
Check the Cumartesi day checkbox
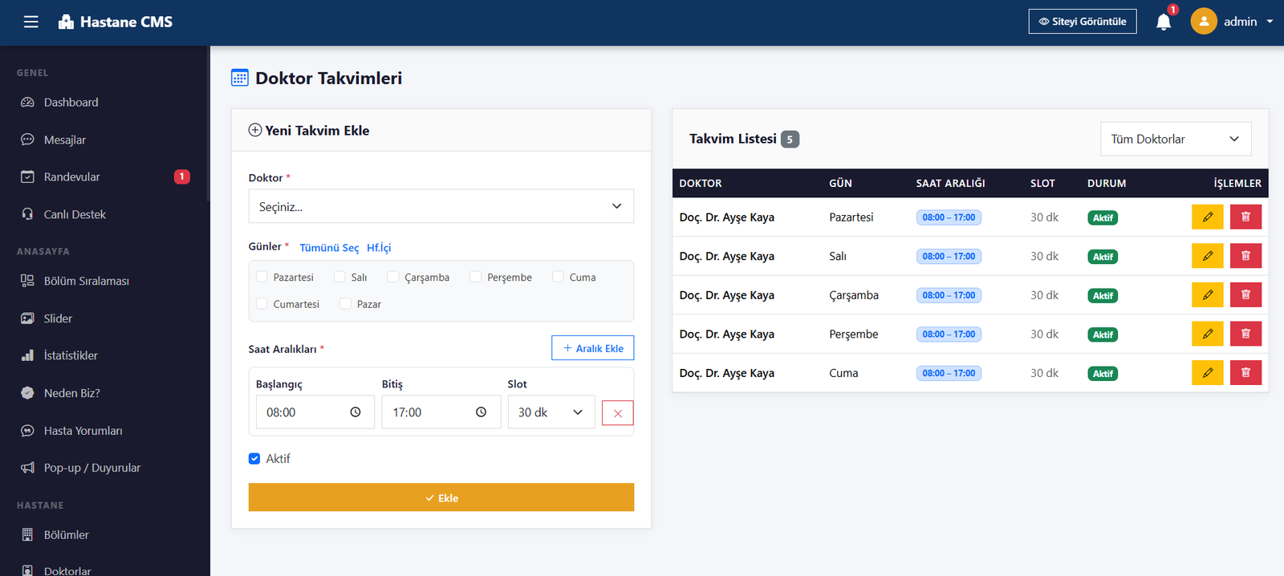[x=262, y=303]
